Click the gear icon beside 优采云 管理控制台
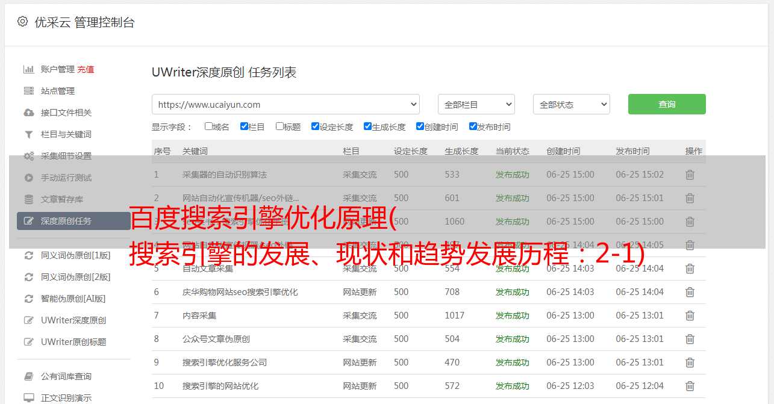Viewport: 774px width, 404px height. [x=22, y=22]
